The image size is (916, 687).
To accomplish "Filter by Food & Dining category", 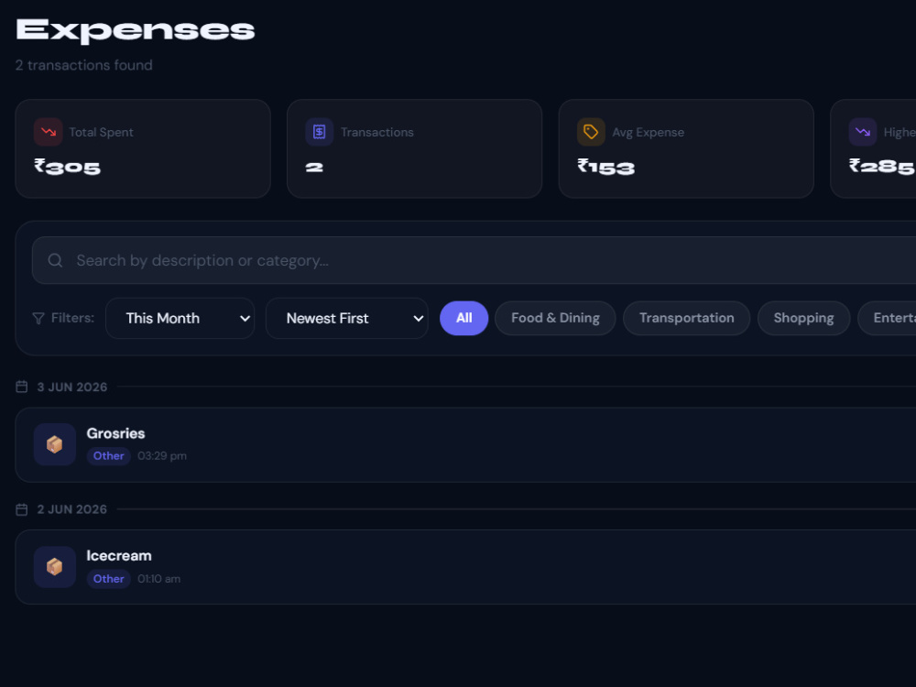I will pos(555,319).
